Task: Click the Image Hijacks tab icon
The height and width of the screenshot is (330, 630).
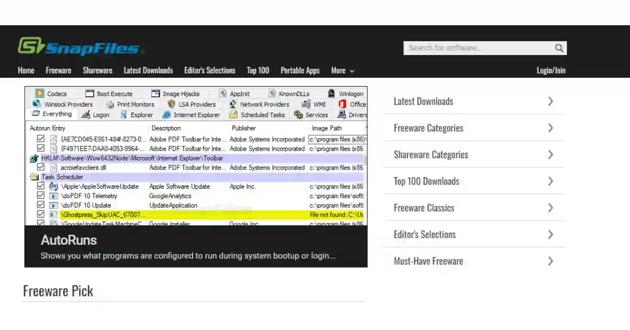Action: pos(155,94)
